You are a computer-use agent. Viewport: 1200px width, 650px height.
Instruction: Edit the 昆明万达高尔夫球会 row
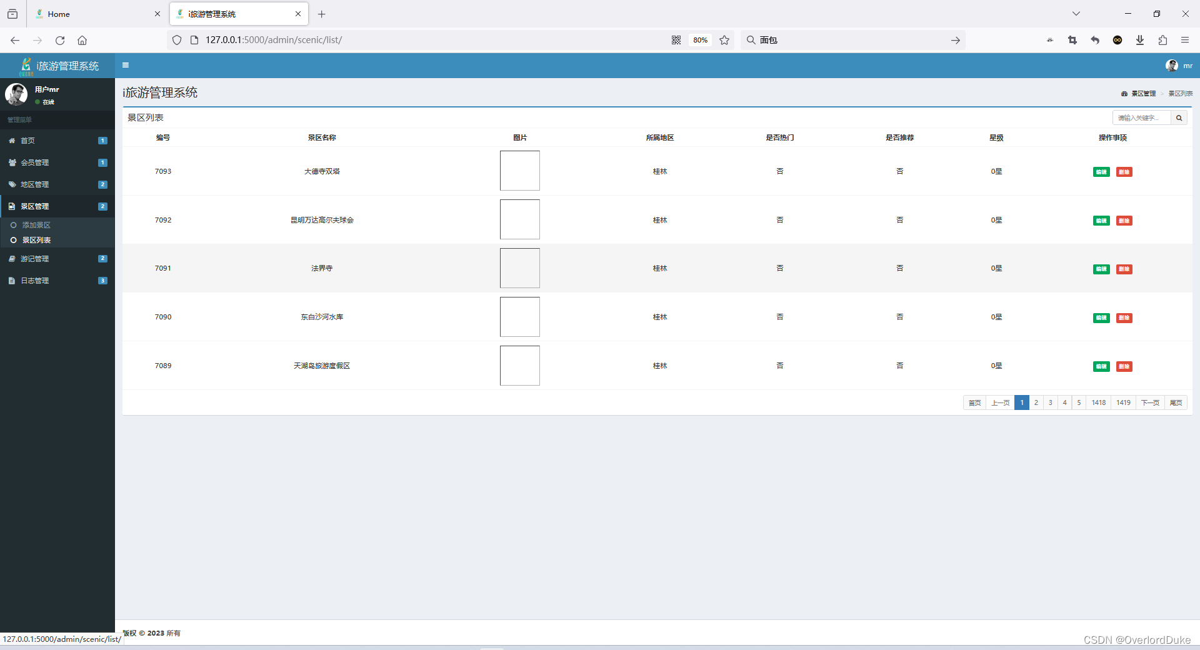[x=1101, y=221]
